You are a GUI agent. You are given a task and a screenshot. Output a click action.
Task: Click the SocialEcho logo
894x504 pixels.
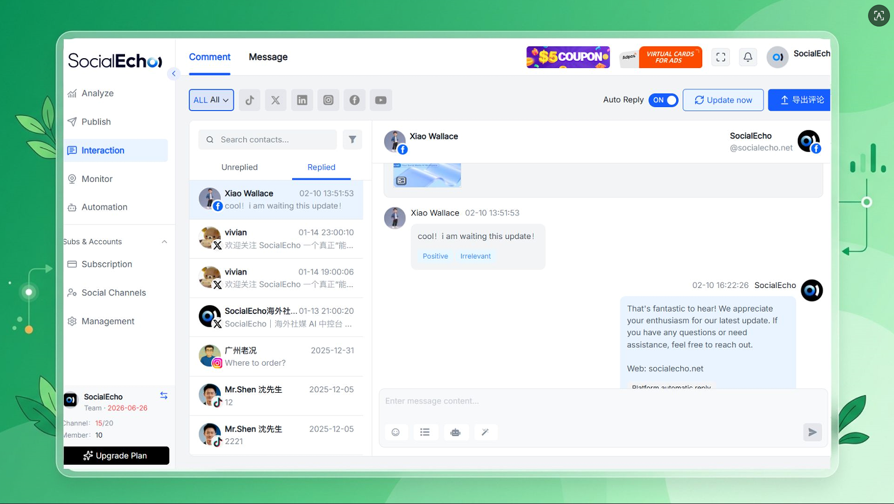tap(115, 60)
